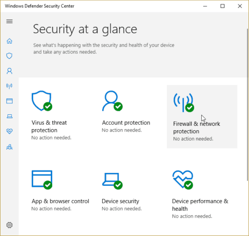
Task: Open the hamburger navigation menu
Action: pyautogui.click(x=9, y=21)
